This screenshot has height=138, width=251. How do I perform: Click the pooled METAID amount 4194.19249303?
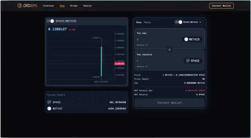coord(117,109)
